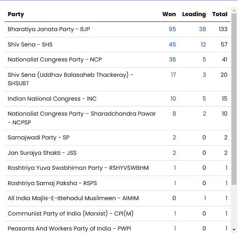
Task: Open SHSUBT won count 17
Action: click(x=173, y=75)
